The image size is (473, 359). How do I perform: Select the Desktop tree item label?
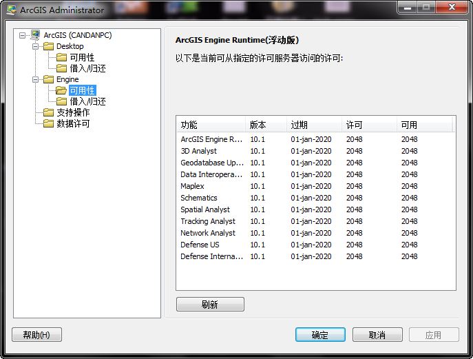70,46
